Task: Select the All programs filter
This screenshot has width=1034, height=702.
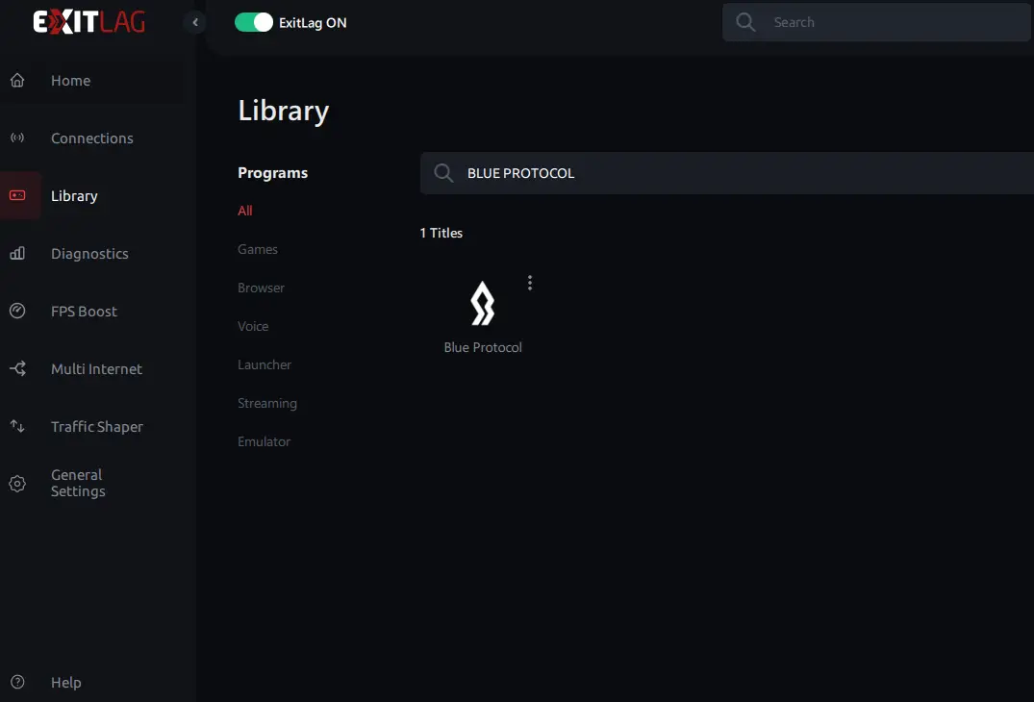Action: (x=244, y=211)
